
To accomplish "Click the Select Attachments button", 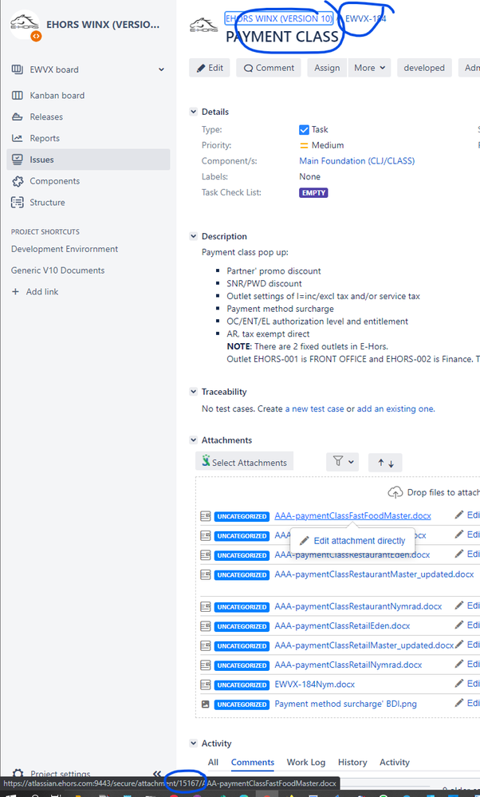I will click(244, 462).
